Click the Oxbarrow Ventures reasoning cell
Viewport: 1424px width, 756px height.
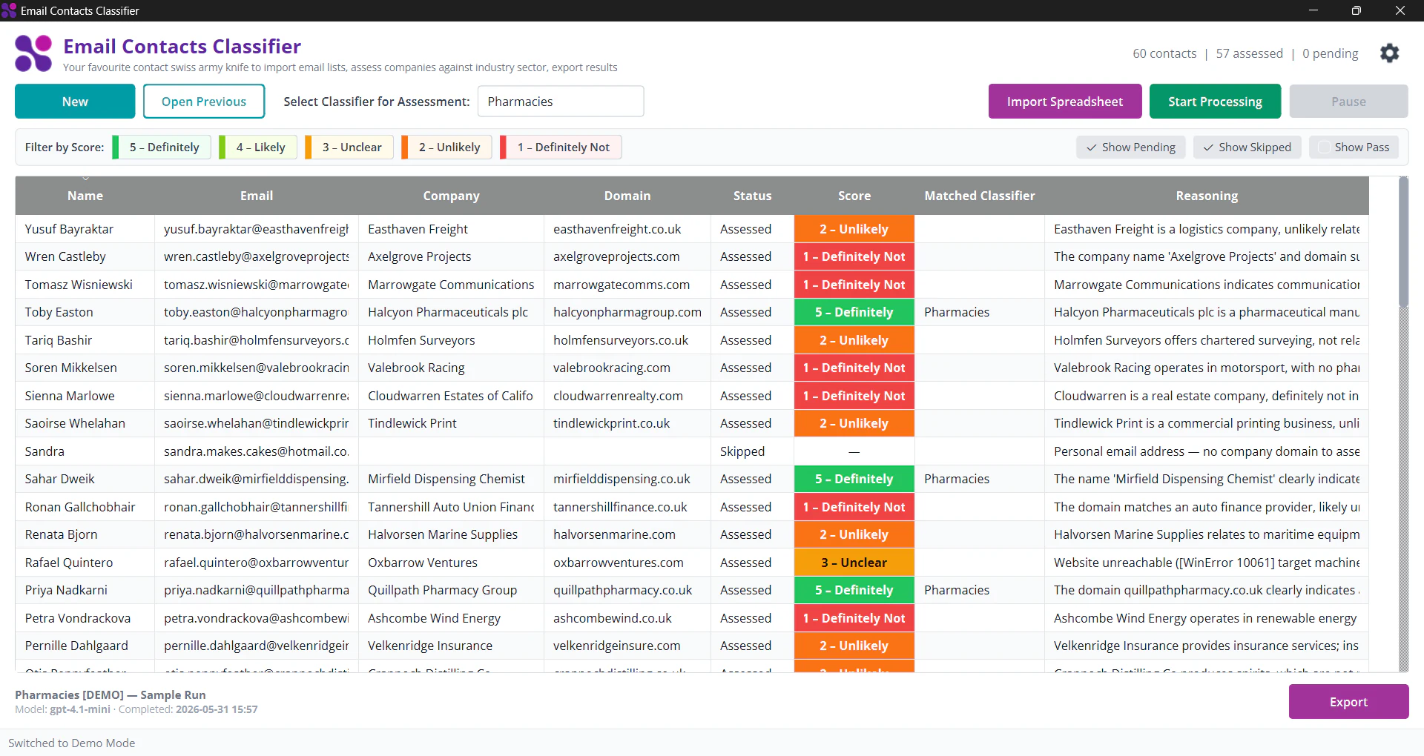[1207, 563]
